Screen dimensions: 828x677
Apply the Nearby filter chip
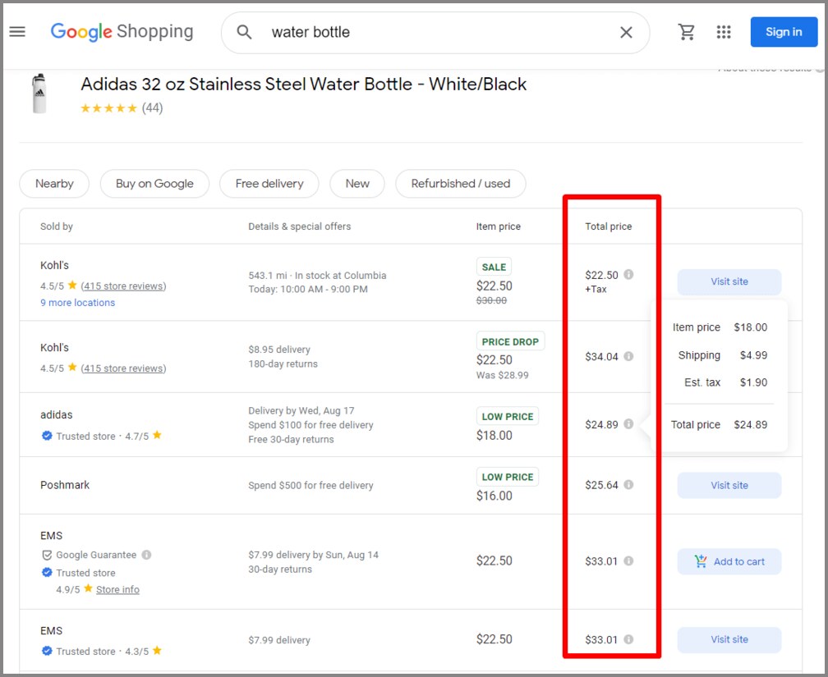coord(54,184)
